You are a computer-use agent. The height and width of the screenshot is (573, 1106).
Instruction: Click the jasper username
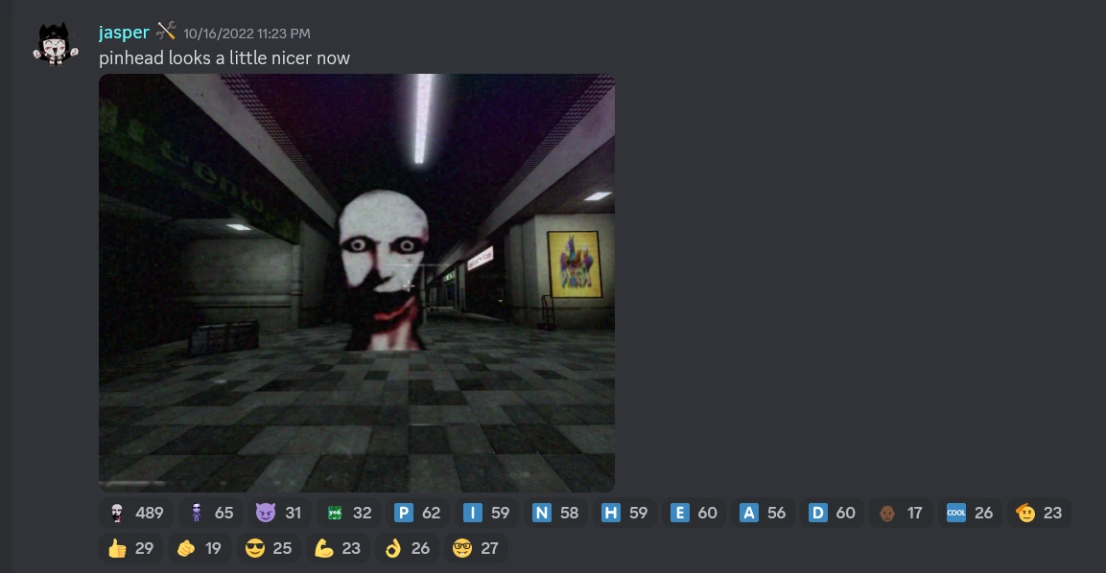tap(124, 33)
